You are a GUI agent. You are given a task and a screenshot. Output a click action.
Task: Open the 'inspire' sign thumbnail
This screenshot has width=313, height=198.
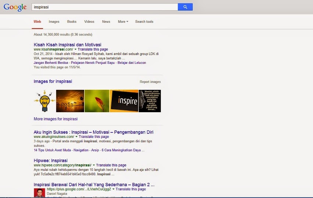124,101
